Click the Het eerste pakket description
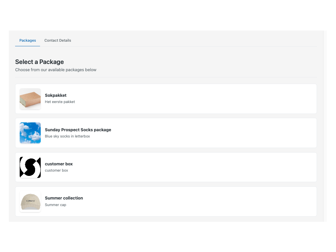This screenshot has height=252, width=336. (x=60, y=102)
